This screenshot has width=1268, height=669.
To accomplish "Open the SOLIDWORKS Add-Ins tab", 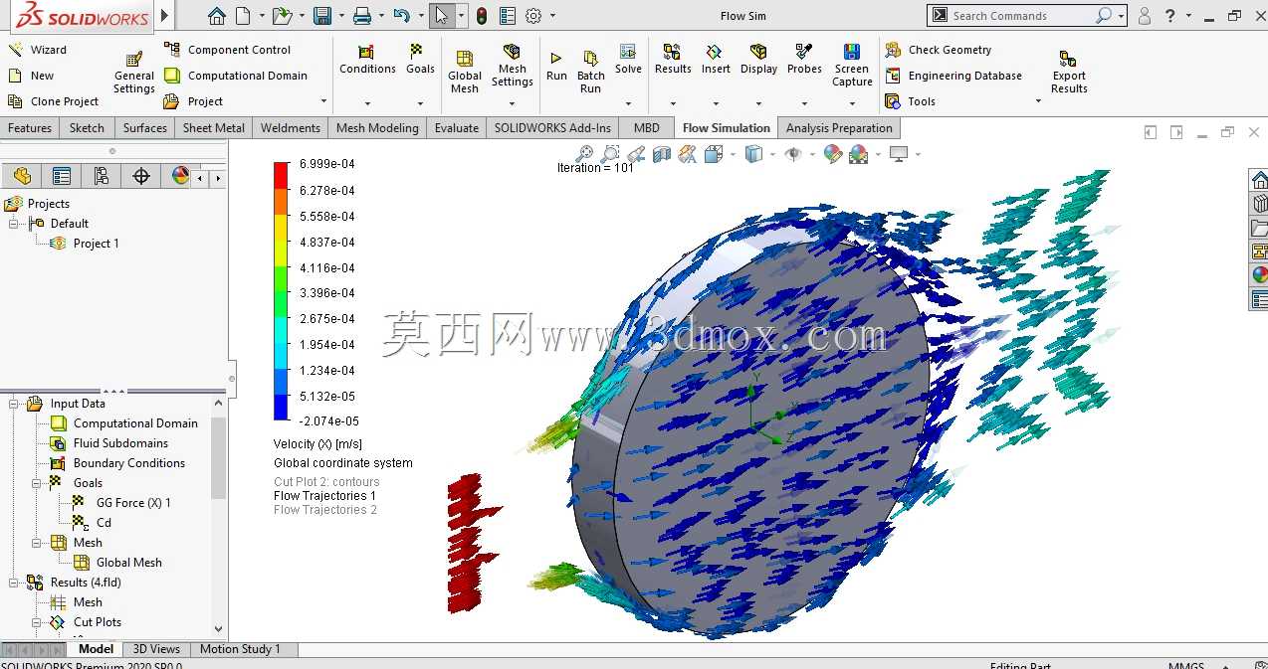I will point(552,128).
